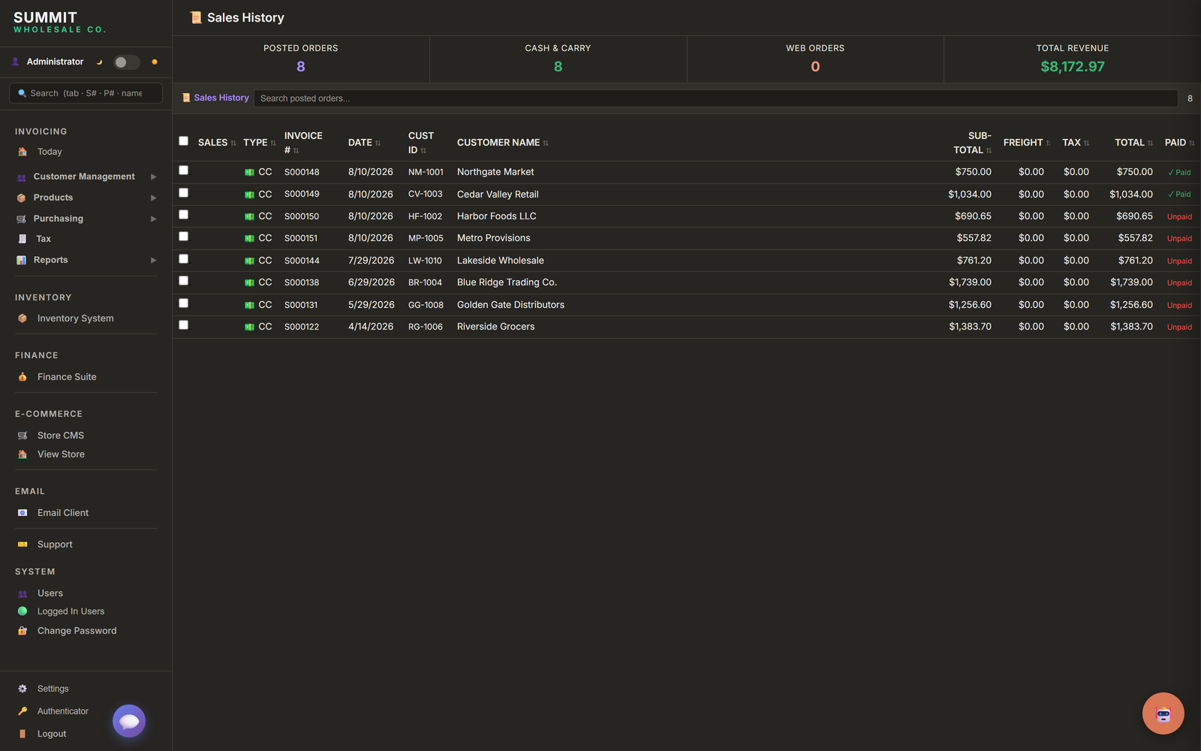Click the Store CMS icon

(x=23, y=436)
